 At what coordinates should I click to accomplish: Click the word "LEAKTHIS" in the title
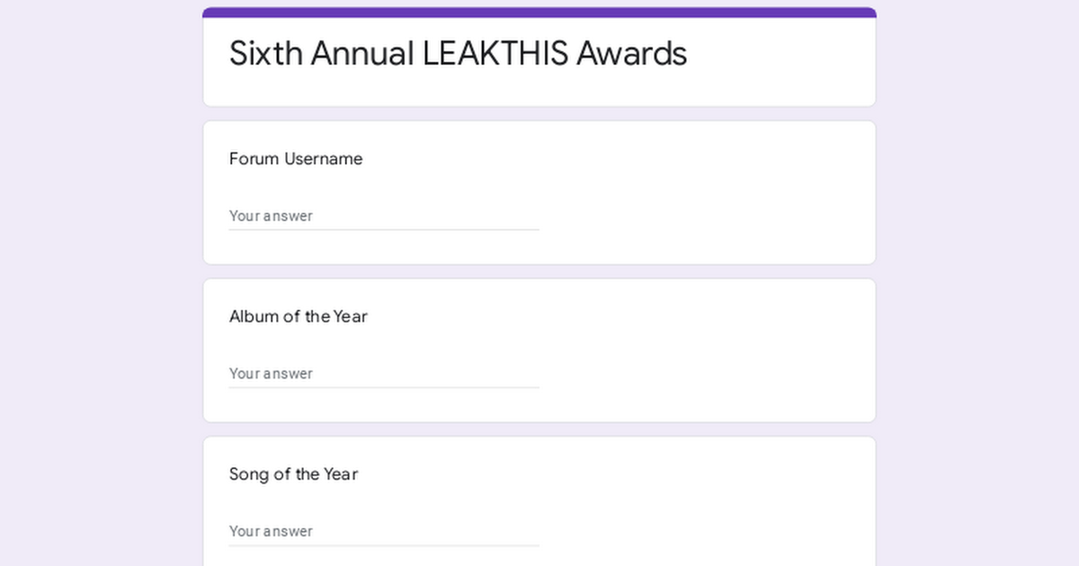click(495, 54)
